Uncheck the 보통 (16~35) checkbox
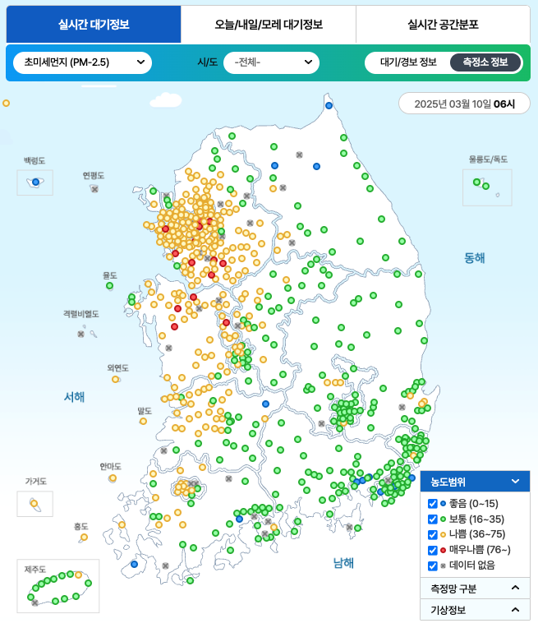 [432, 519]
